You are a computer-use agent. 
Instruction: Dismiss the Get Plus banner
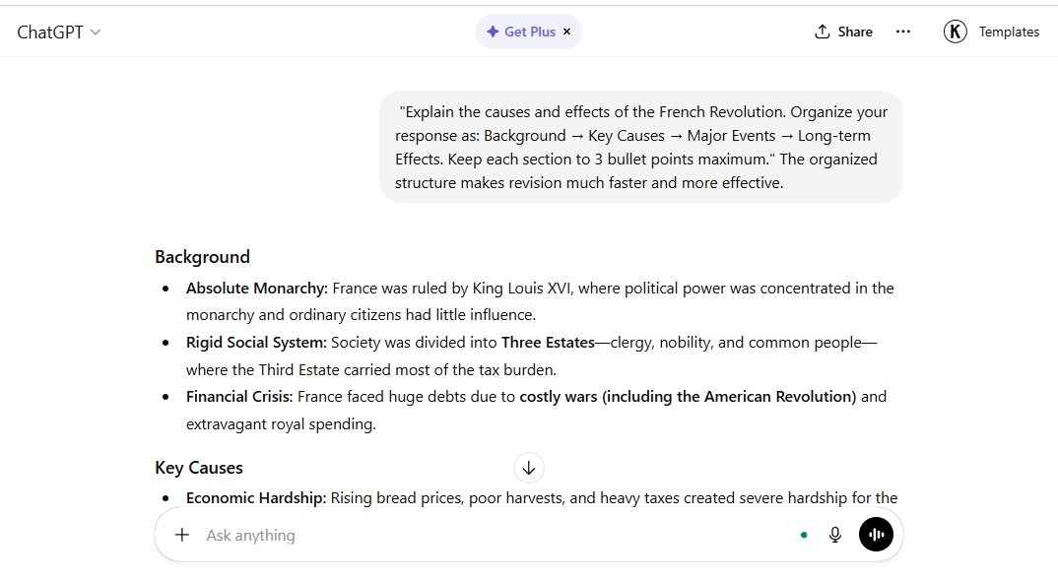(566, 32)
